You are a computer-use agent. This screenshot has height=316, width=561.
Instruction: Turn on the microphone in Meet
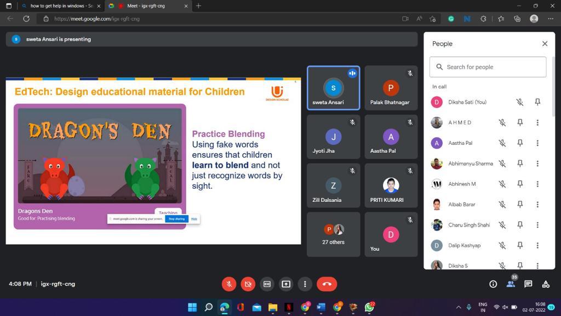(229, 284)
